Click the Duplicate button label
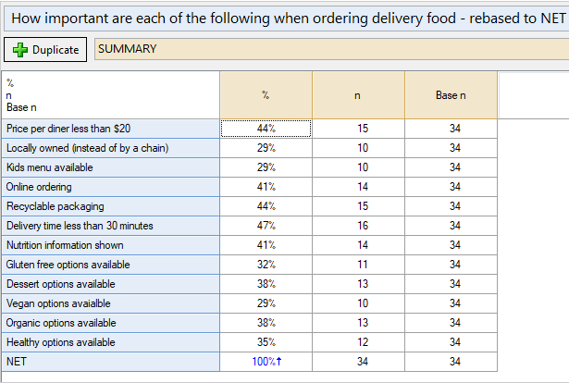Viewport: 569px width, 383px height. (56, 50)
